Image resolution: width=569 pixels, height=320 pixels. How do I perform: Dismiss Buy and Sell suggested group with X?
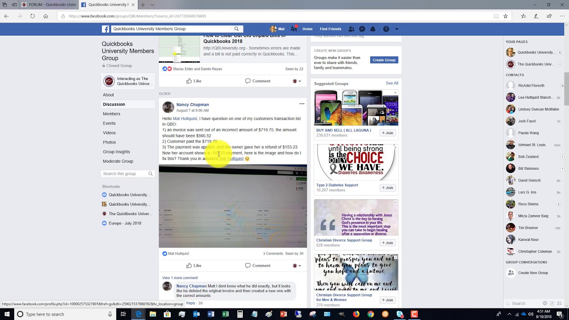(x=395, y=93)
